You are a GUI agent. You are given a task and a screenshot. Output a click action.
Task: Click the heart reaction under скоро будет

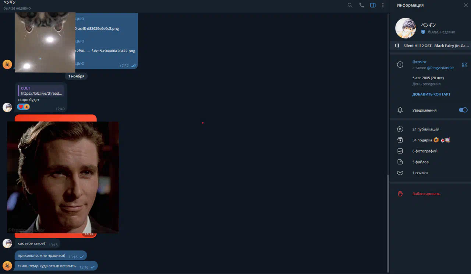pyautogui.click(x=21, y=107)
